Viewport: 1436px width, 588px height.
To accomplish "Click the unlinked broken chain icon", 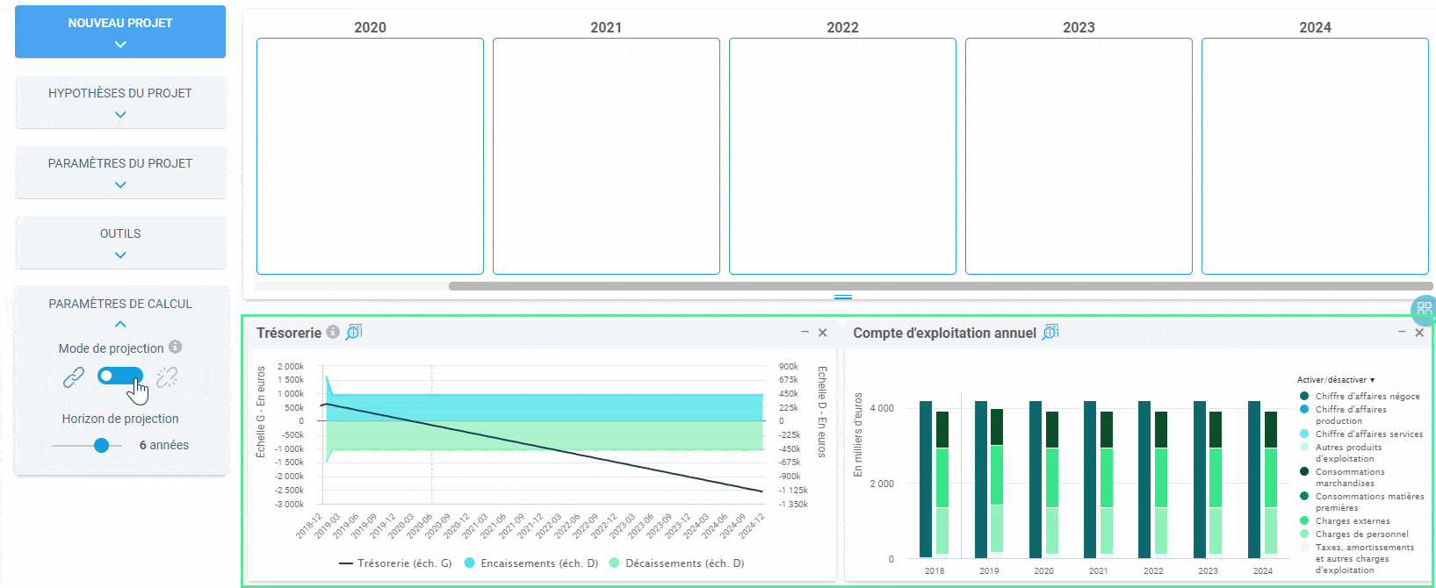I will click(167, 377).
